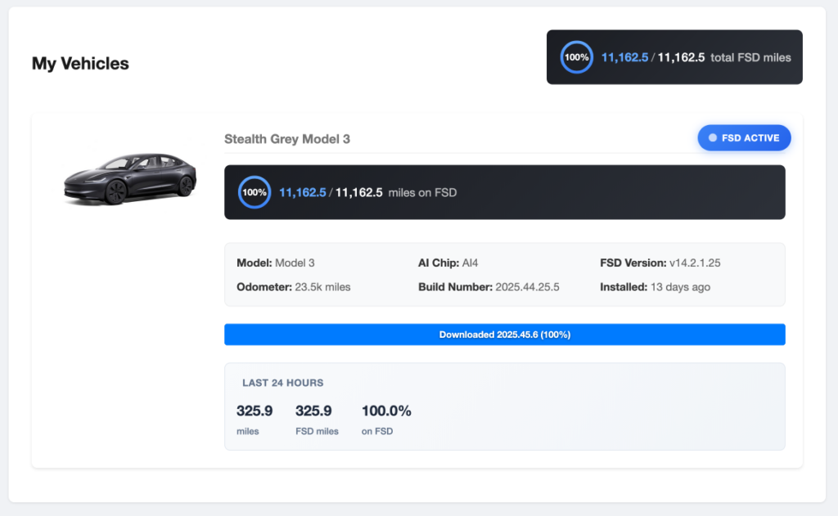This screenshot has height=516, width=838.
Task: Click the My Vehicles heading
Action: pos(80,63)
